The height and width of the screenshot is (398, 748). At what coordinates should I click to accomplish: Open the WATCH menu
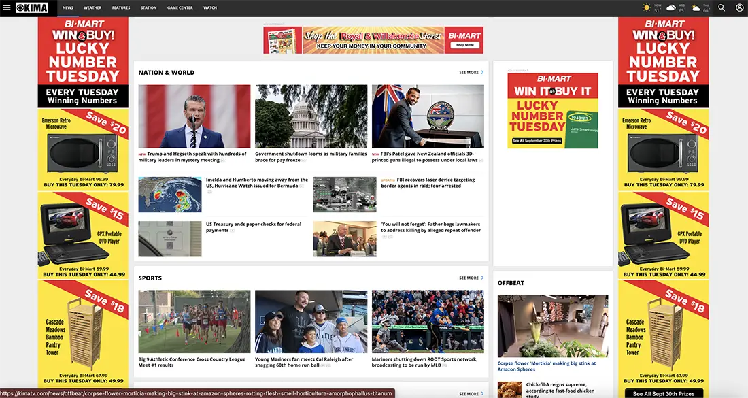tap(210, 7)
